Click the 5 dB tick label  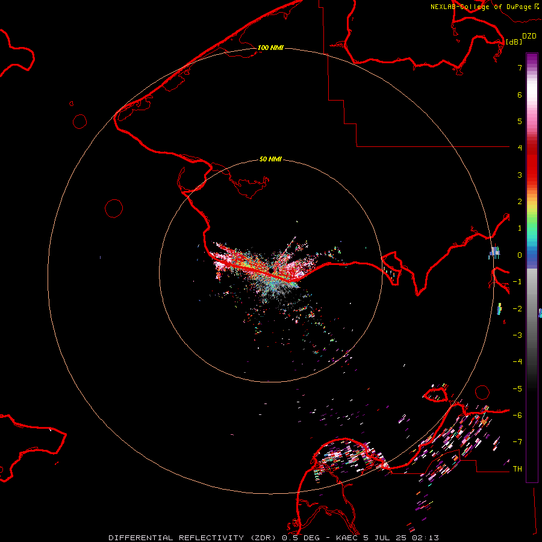pos(520,121)
